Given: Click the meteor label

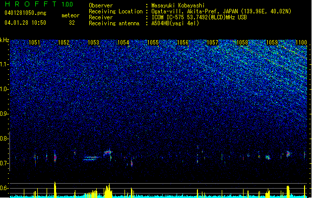Looking at the screenshot, I should (70, 15).
